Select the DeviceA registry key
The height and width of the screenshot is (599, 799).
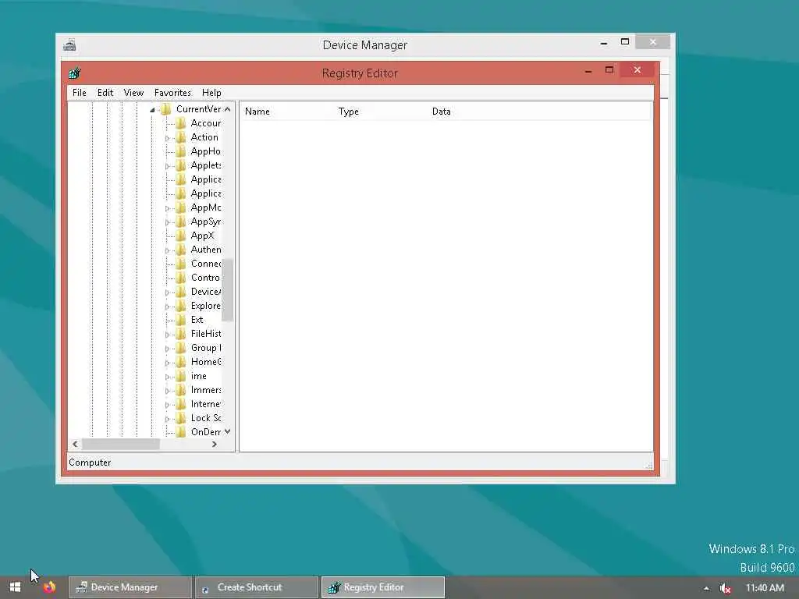click(x=206, y=292)
